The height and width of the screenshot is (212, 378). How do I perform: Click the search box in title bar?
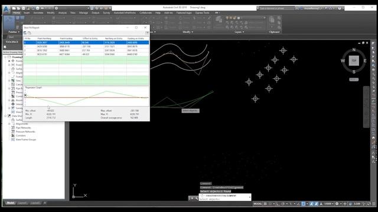tap(277, 8)
